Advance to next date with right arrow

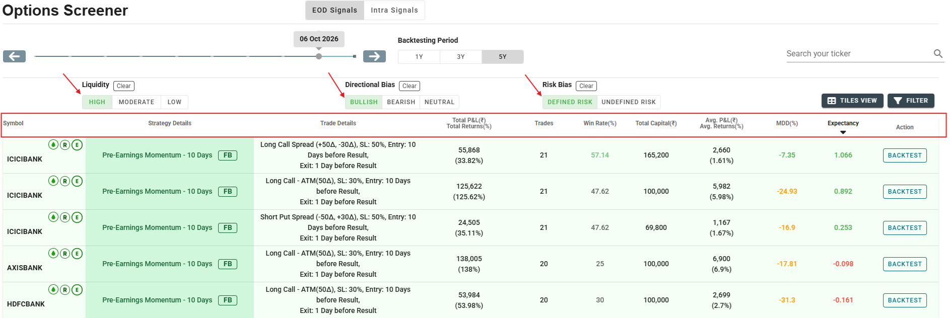point(374,56)
